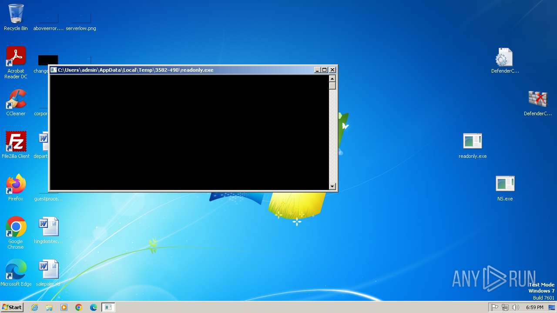
Task: Click the Start button
Action: pyautogui.click(x=12, y=307)
